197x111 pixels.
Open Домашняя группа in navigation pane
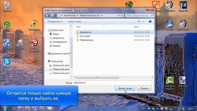[59, 54]
